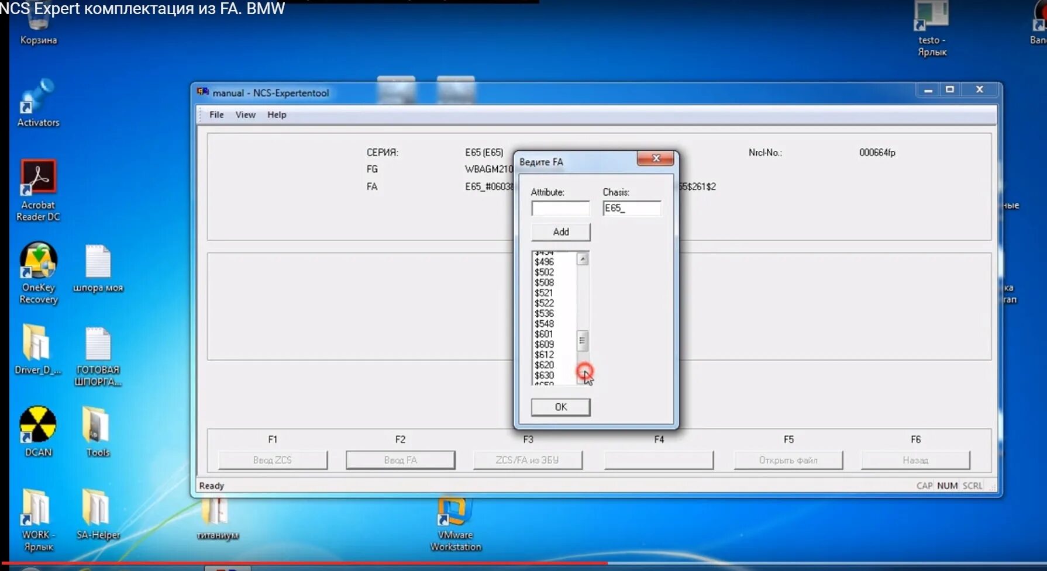Click the FA list scrollbar up arrow
The image size is (1047, 571).
(583, 259)
